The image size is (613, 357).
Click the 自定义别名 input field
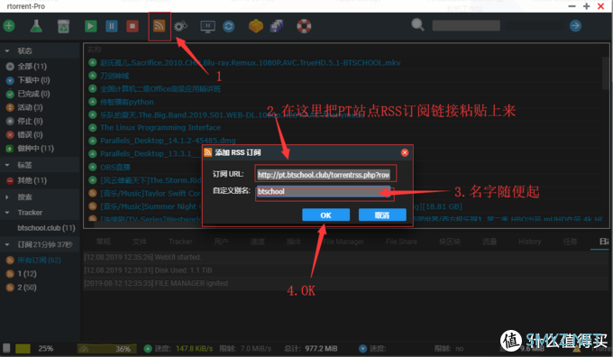[324, 192]
